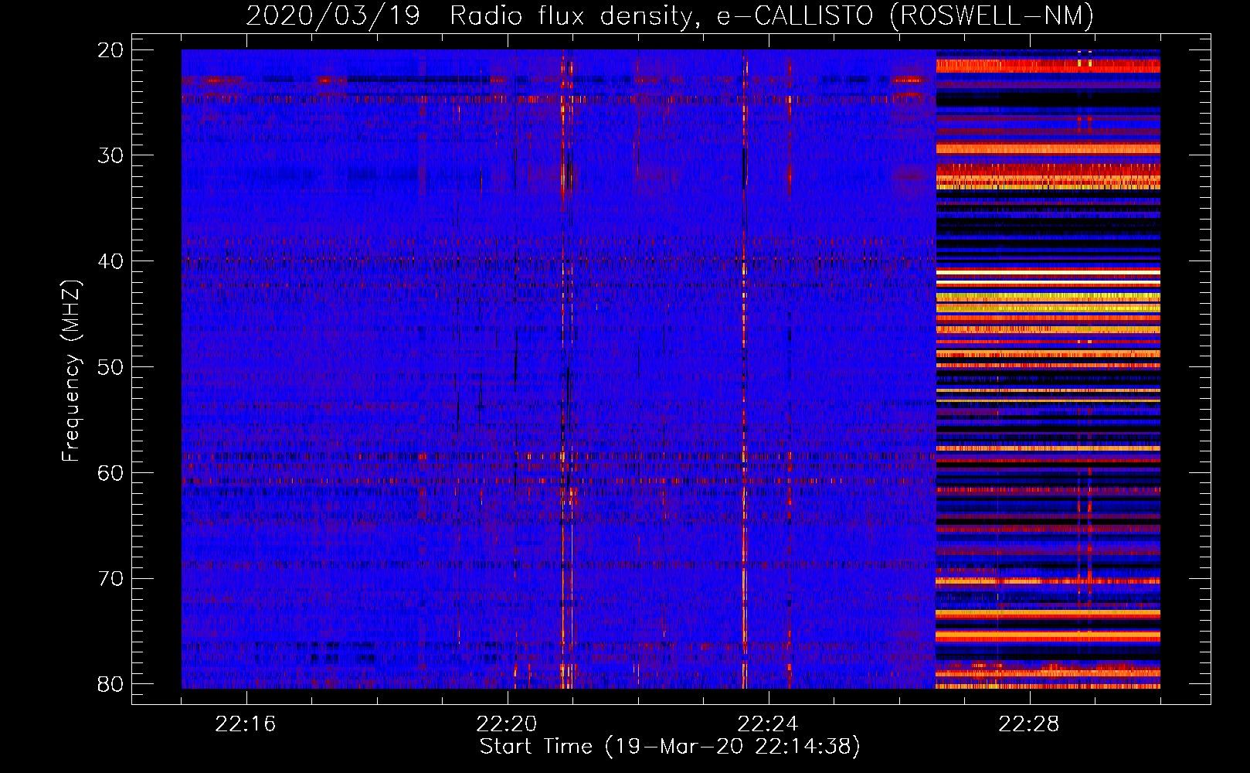Click the '70' frequency tick label

click(110, 578)
